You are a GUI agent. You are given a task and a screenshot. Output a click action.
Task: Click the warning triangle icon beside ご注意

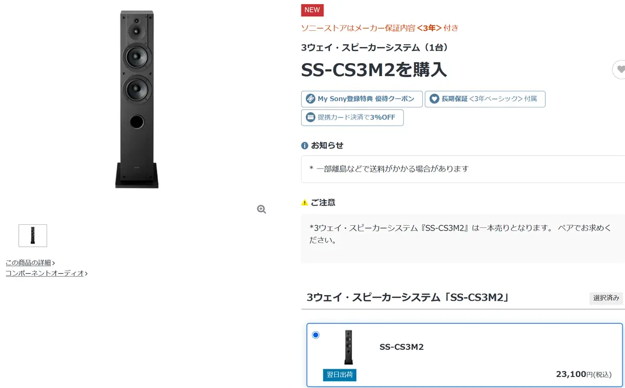(305, 202)
